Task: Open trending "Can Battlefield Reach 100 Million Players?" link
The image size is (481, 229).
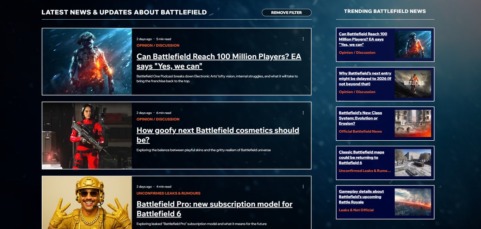Action: (x=363, y=39)
